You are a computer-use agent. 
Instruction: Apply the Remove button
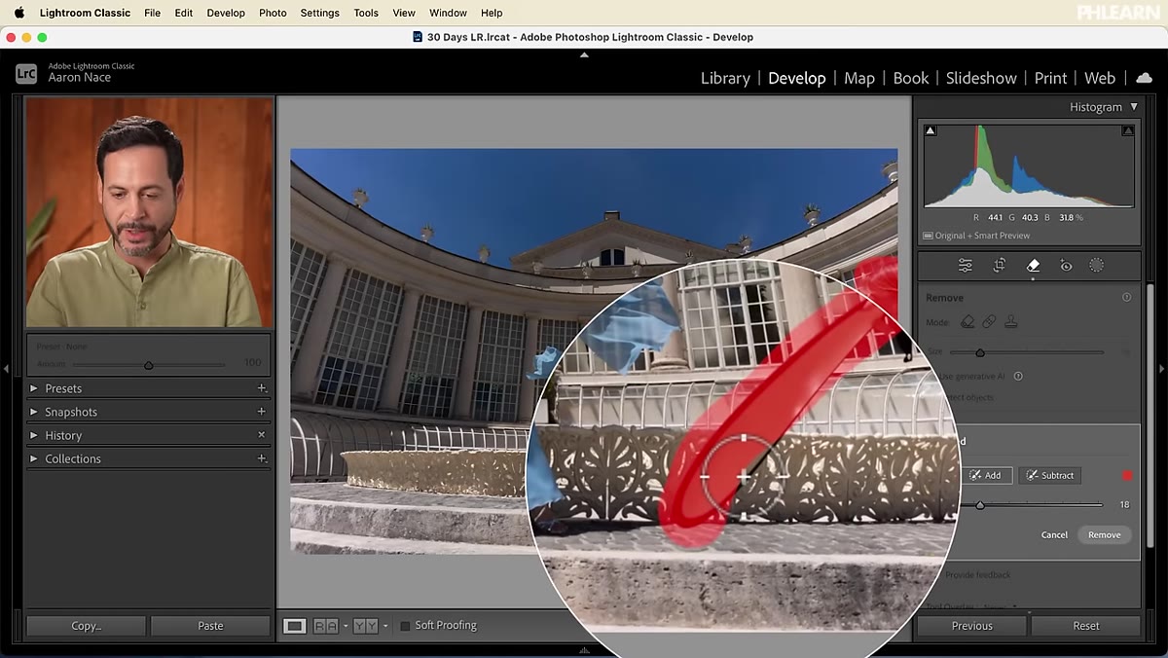tap(1104, 534)
